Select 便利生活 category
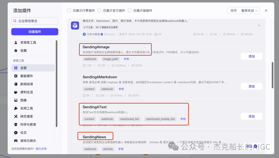279x158 pixels. [x=33, y=92]
